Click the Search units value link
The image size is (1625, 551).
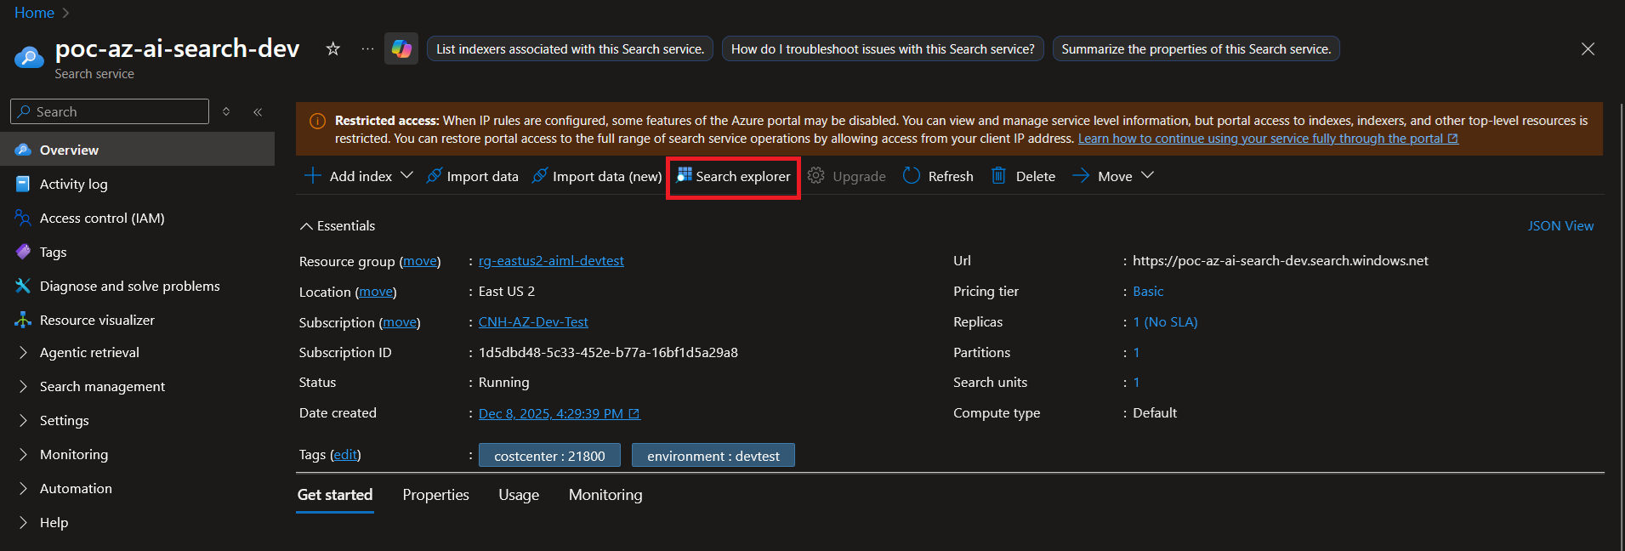pyautogui.click(x=1136, y=383)
